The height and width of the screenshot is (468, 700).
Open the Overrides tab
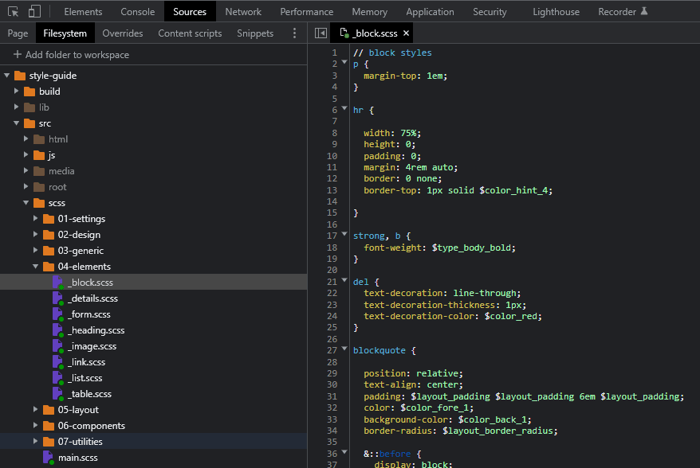coord(123,33)
